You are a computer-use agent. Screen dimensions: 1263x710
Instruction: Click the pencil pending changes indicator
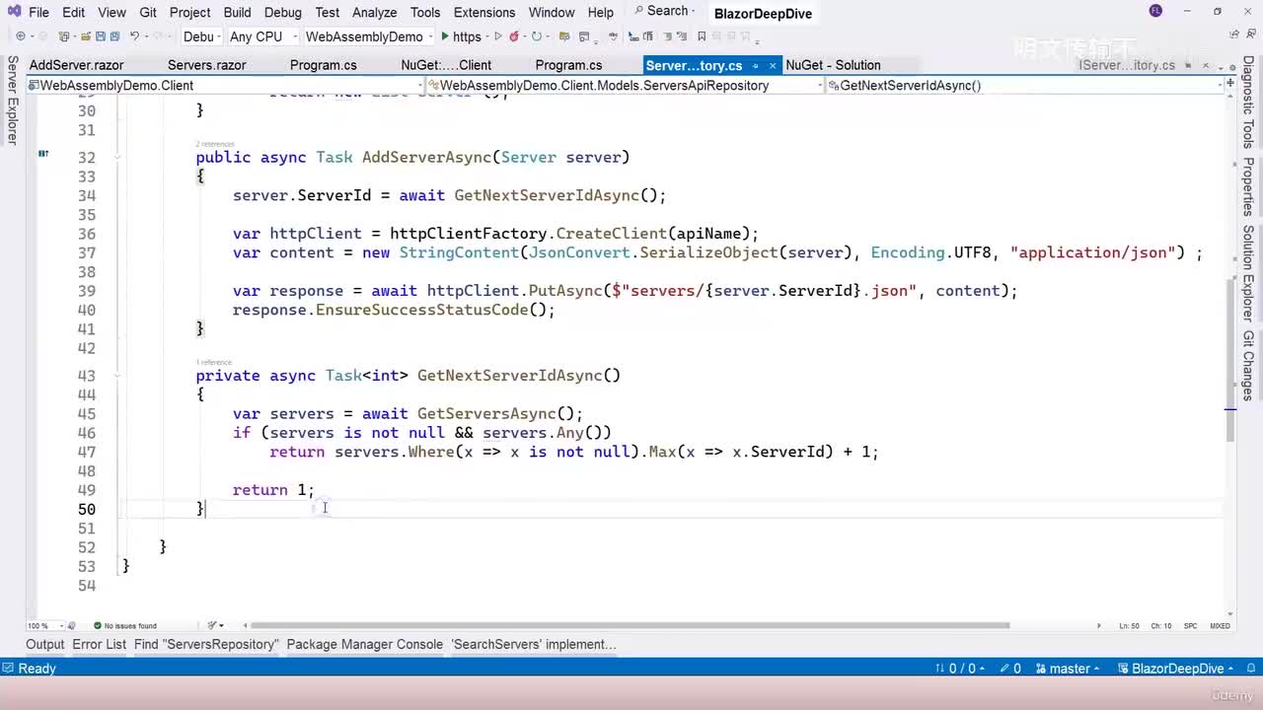[x=1010, y=669]
